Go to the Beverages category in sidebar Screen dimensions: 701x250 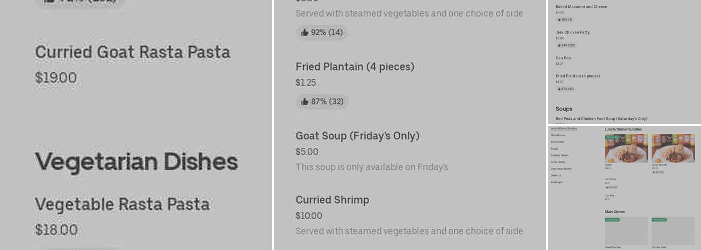point(557,182)
